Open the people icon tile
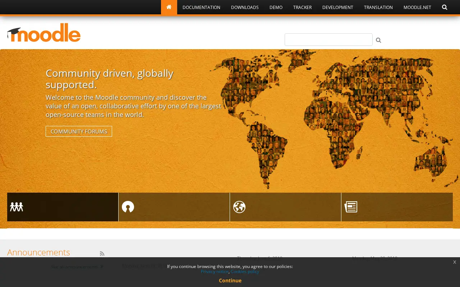The width and height of the screenshot is (460, 287). pos(63,207)
